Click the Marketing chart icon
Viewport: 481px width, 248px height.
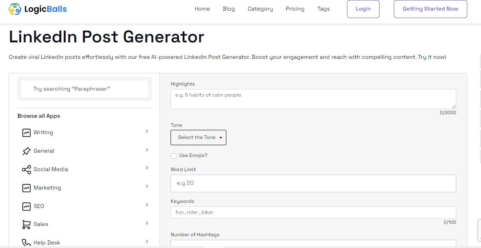point(26,188)
